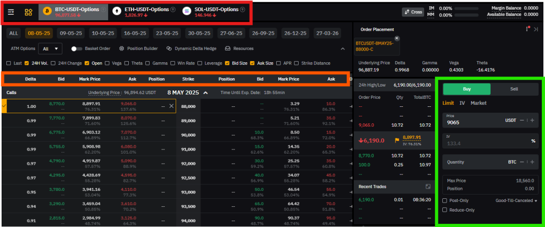Click the green Buy button
545x227 pixels.
click(466, 89)
